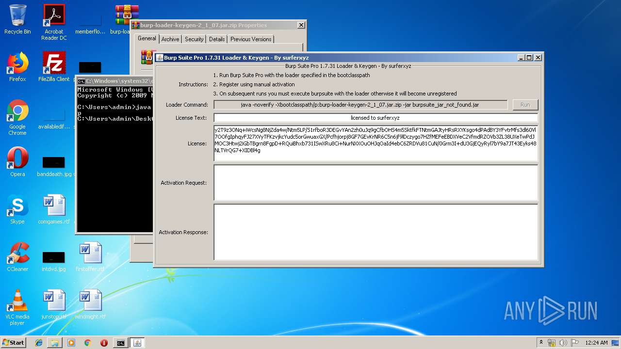Click the Command Prompt window title bar
Image resolution: width=621 pixels, height=349 pixels.
(115, 81)
